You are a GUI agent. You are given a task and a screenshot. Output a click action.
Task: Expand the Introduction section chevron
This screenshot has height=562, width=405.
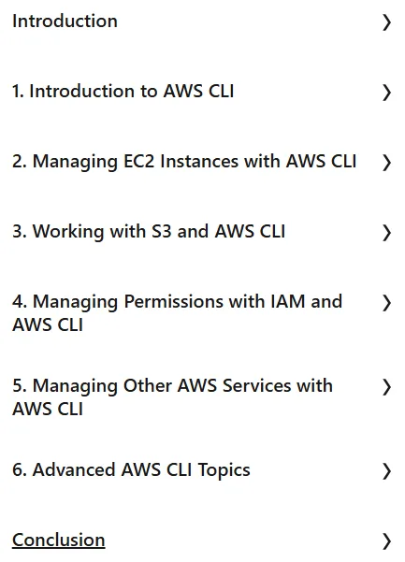click(x=386, y=22)
